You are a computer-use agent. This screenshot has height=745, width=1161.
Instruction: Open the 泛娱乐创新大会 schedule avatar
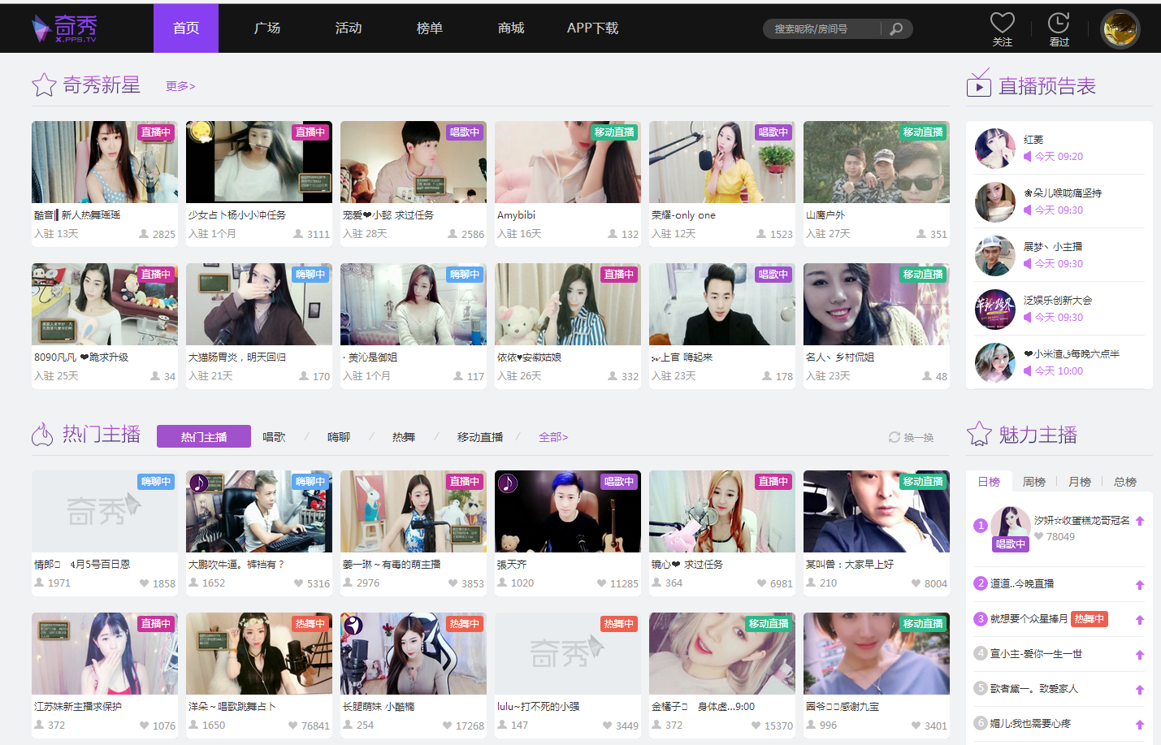point(995,310)
